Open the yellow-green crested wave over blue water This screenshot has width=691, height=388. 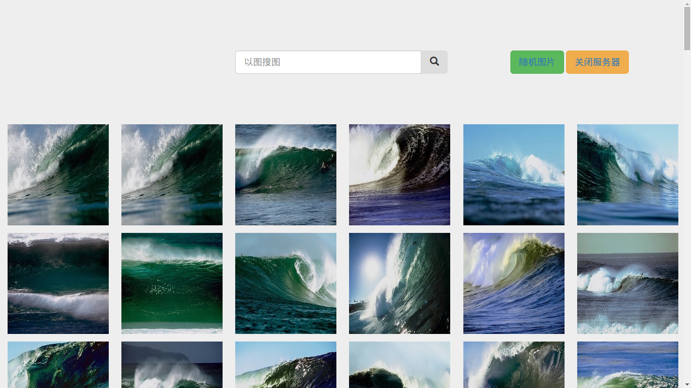(x=513, y=283)
